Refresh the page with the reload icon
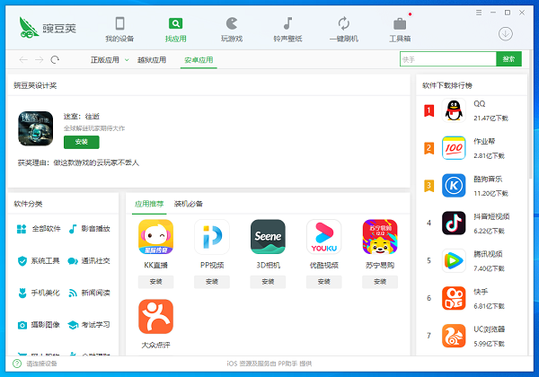This screenshot has width=539, height=377. [55, 60]
